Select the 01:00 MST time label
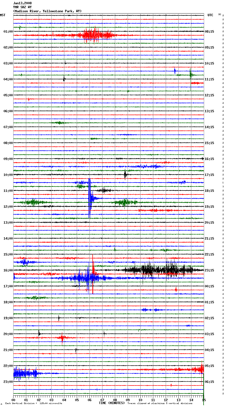This screenshot has width=225, height=407. pos(8,32)
